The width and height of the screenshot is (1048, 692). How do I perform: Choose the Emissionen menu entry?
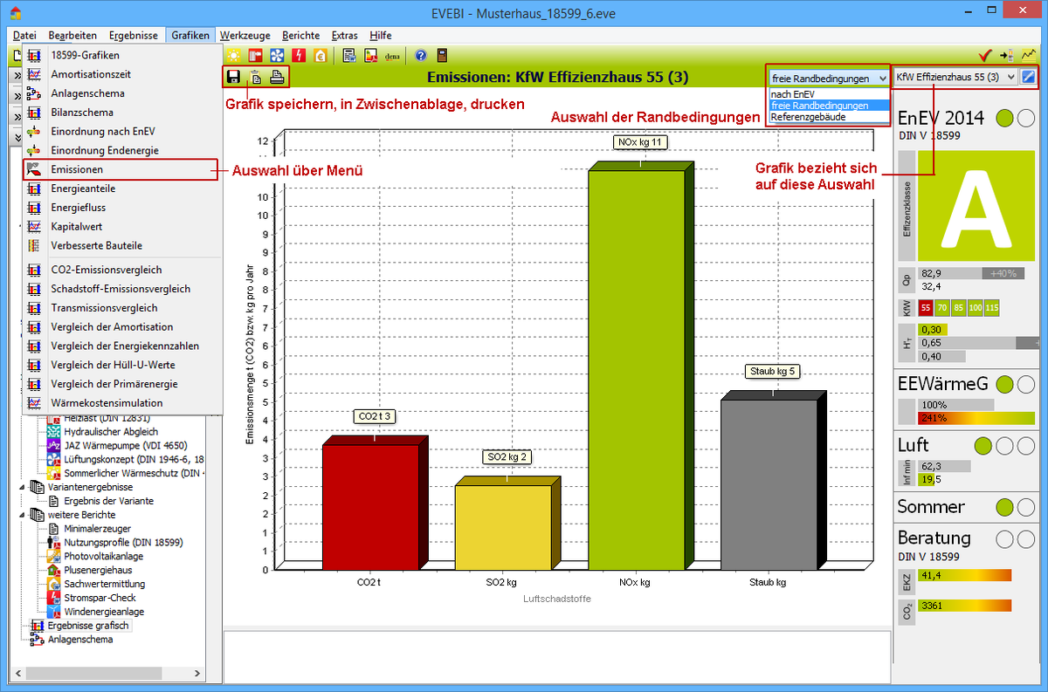click(121, 169)
